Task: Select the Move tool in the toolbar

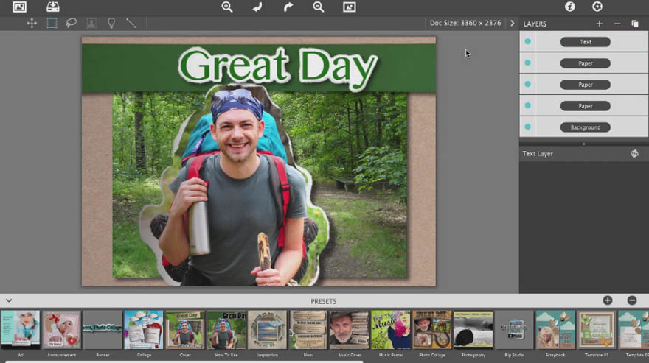Action: click(32, 23)
